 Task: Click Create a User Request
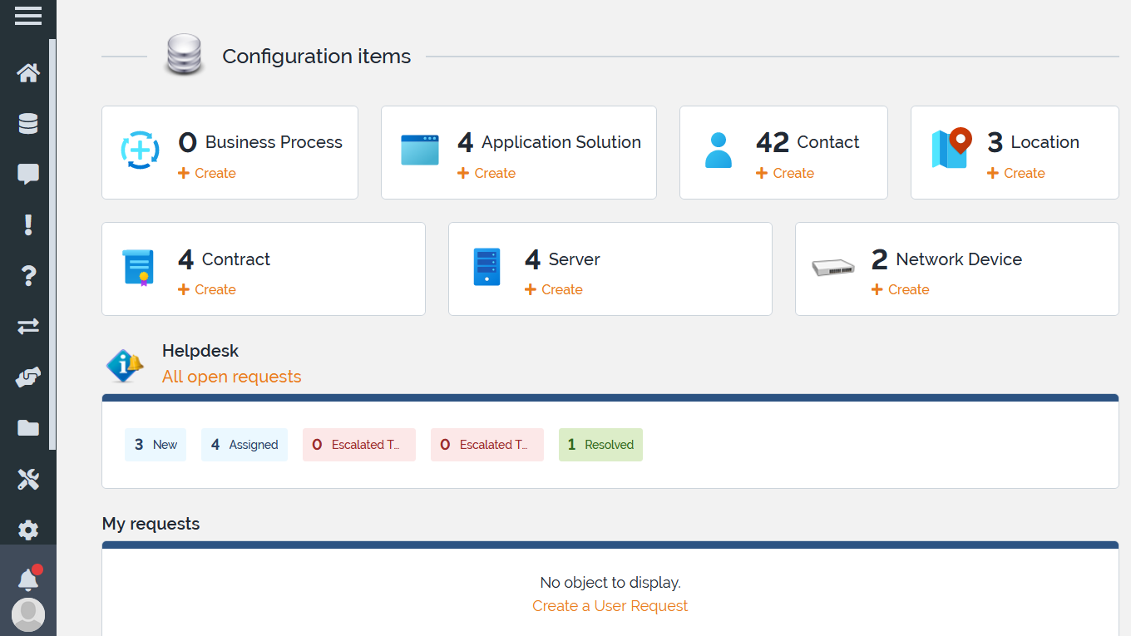tap(610, 605)
